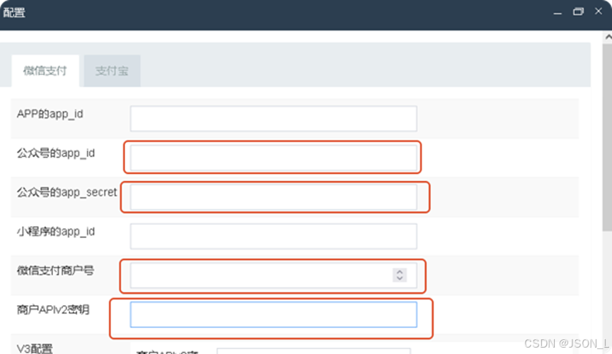The image size is (612, 354).
Task: Focus the 微信支付商户号 number field
Action: [x=273, y=276]
